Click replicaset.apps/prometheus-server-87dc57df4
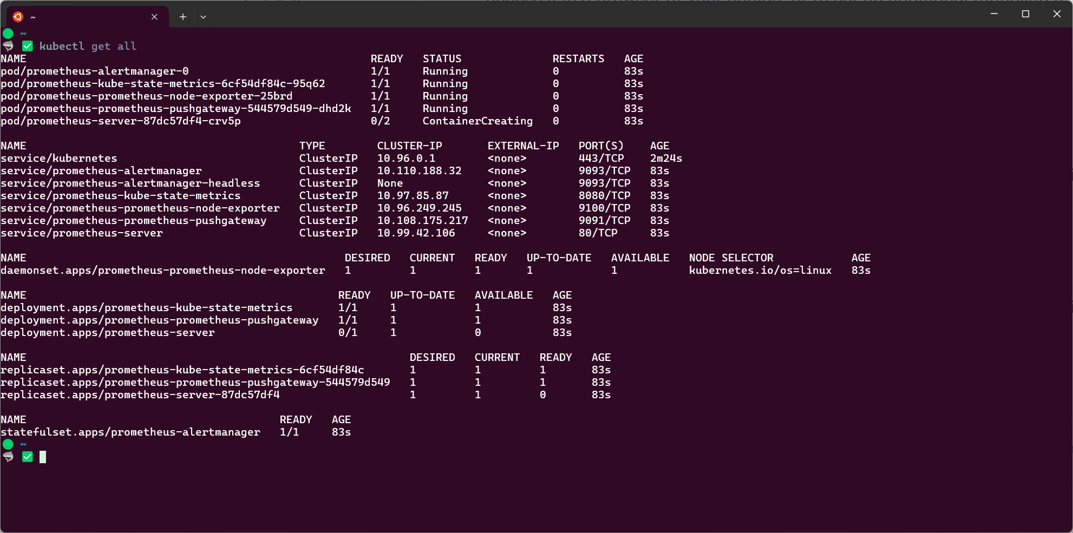 (x=140, y=394)
